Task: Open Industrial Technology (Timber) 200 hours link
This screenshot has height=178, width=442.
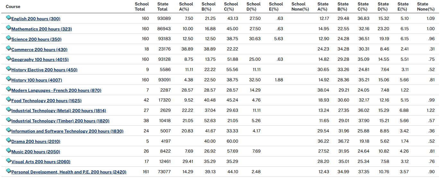Action: 60,121
